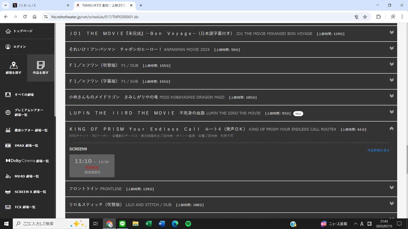
Task: Select the TOHOシネマズ 高知 tab
Action: click(x=104, y=5)
